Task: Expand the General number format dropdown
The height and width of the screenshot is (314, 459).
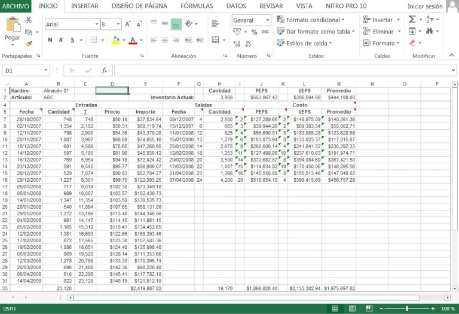Action: (x=267, y=20)
